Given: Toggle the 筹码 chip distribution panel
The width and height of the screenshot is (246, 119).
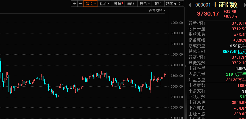Looking at the screenshot, I should (119, 4).
